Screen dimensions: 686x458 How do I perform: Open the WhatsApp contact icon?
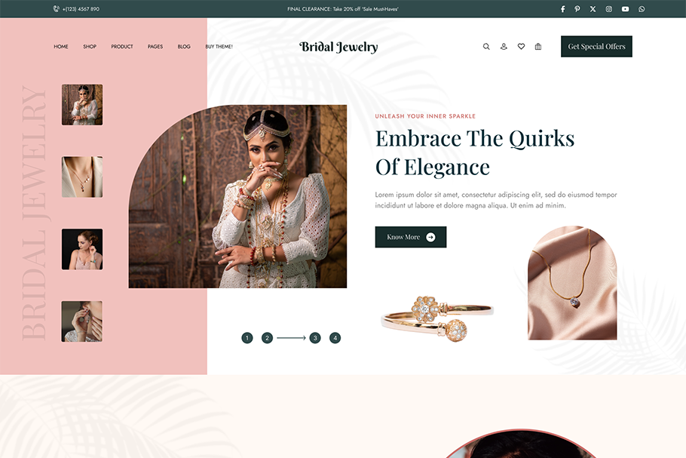(642, 9)
